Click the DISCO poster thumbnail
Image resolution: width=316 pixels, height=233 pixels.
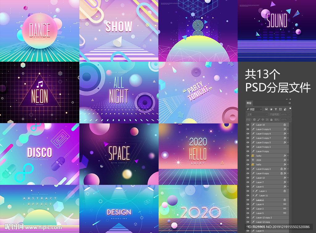tap(39, 154)
